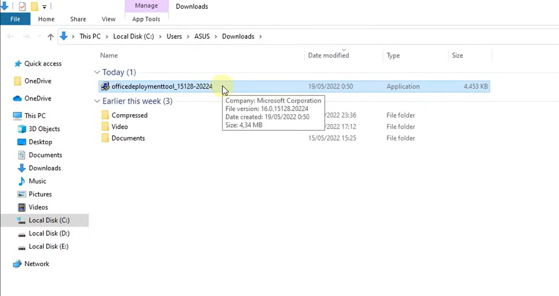Select This PC in the navigation pane

(35, 116)
